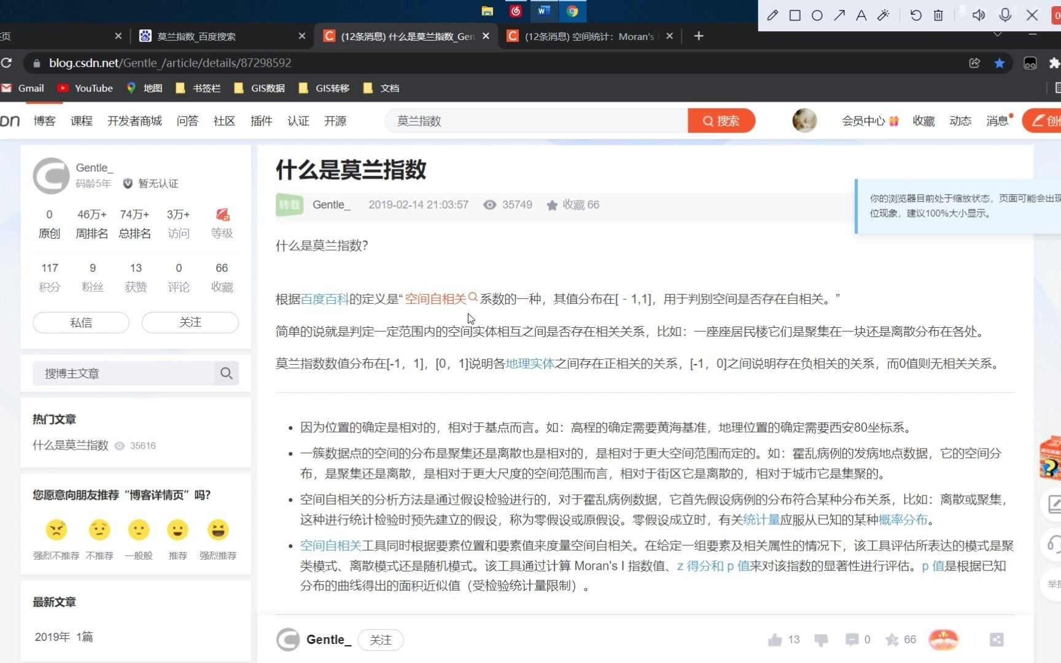
Task: Toggle the speaker volume icon
Action: tap(979, 15)
